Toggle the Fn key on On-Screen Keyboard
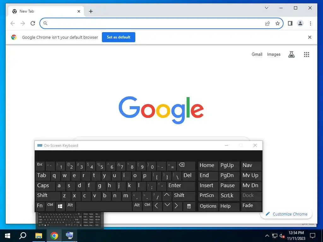The width and height of the screenshot is (323, 242). [x=40, y=206]
